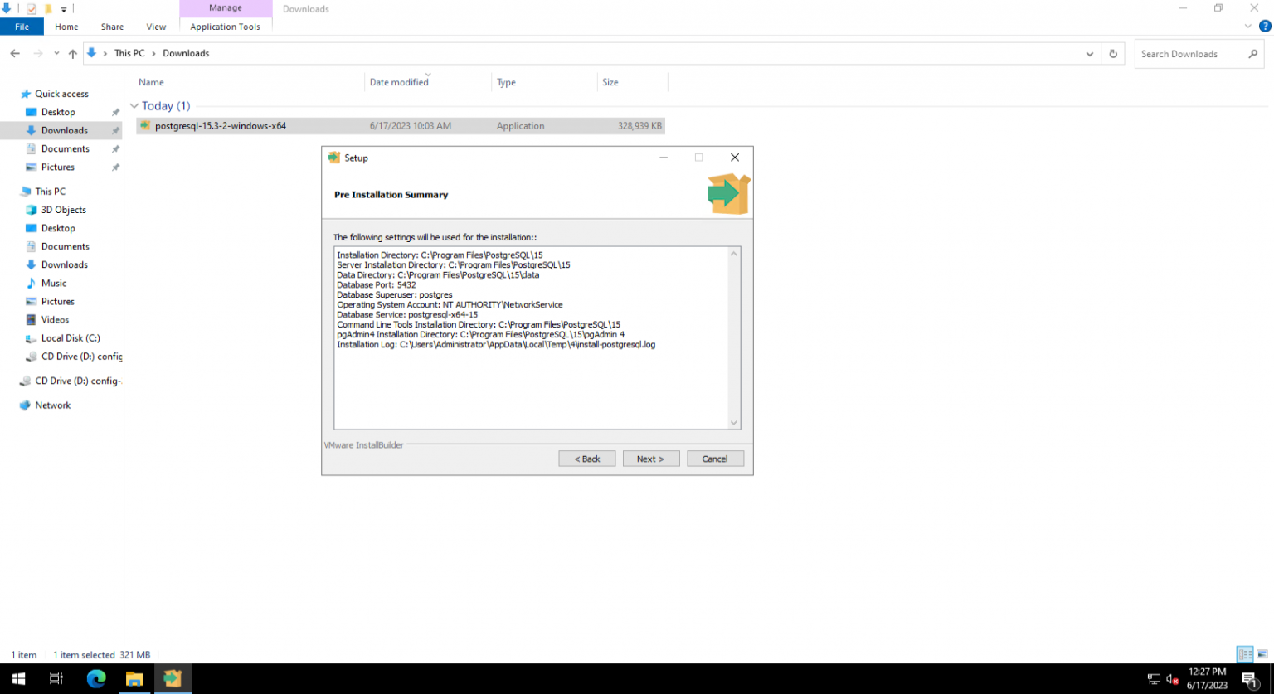1274x694 pixels.
Task: Switch to large icons view layout
Action: (x=1262, y=654)
